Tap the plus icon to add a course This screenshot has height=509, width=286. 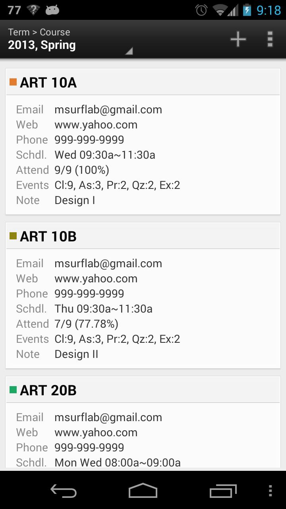[238, 39]
